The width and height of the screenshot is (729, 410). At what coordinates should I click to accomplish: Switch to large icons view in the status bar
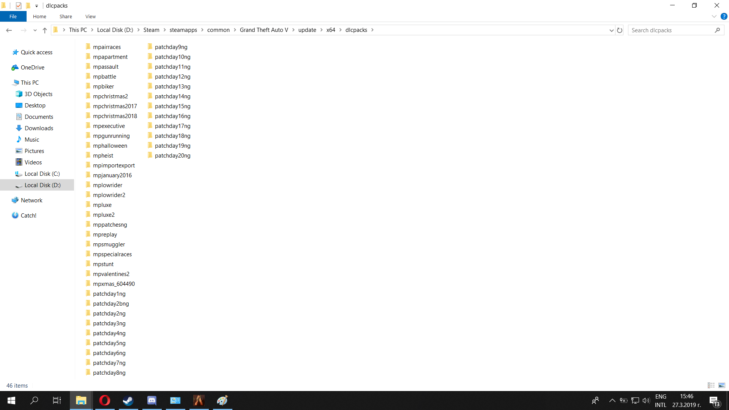(722, 385)
